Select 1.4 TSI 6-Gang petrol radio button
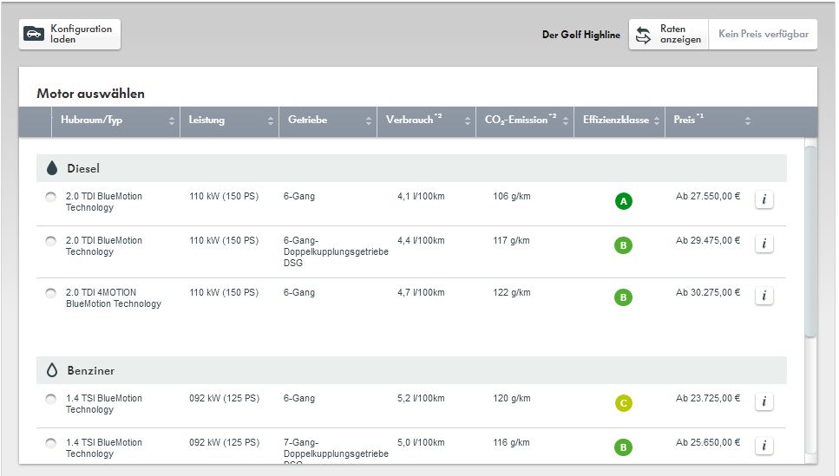 click(x=50, y=400)
